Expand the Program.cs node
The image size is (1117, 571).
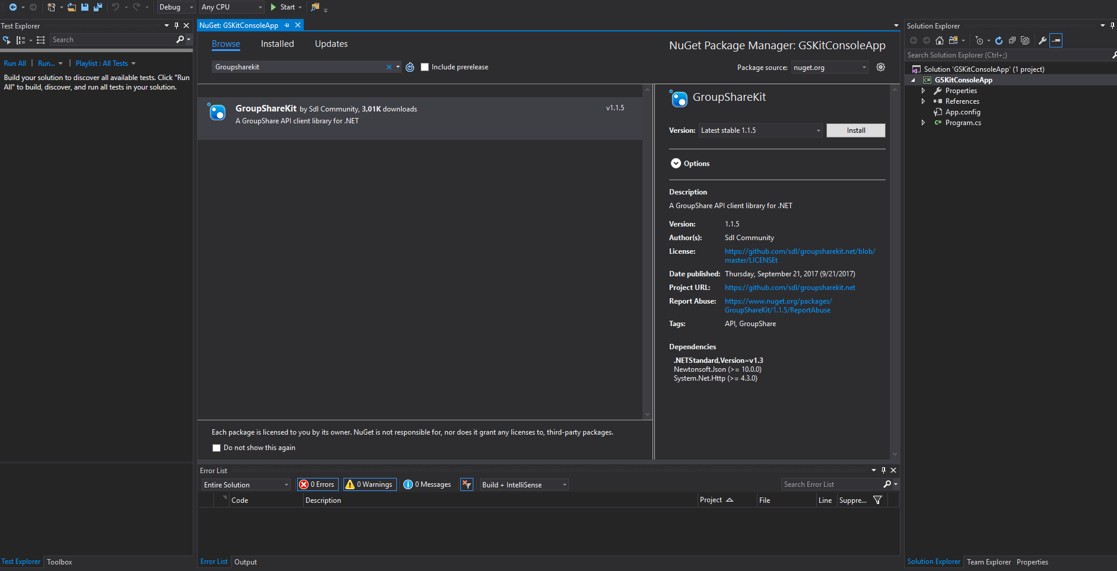point(923,123)
